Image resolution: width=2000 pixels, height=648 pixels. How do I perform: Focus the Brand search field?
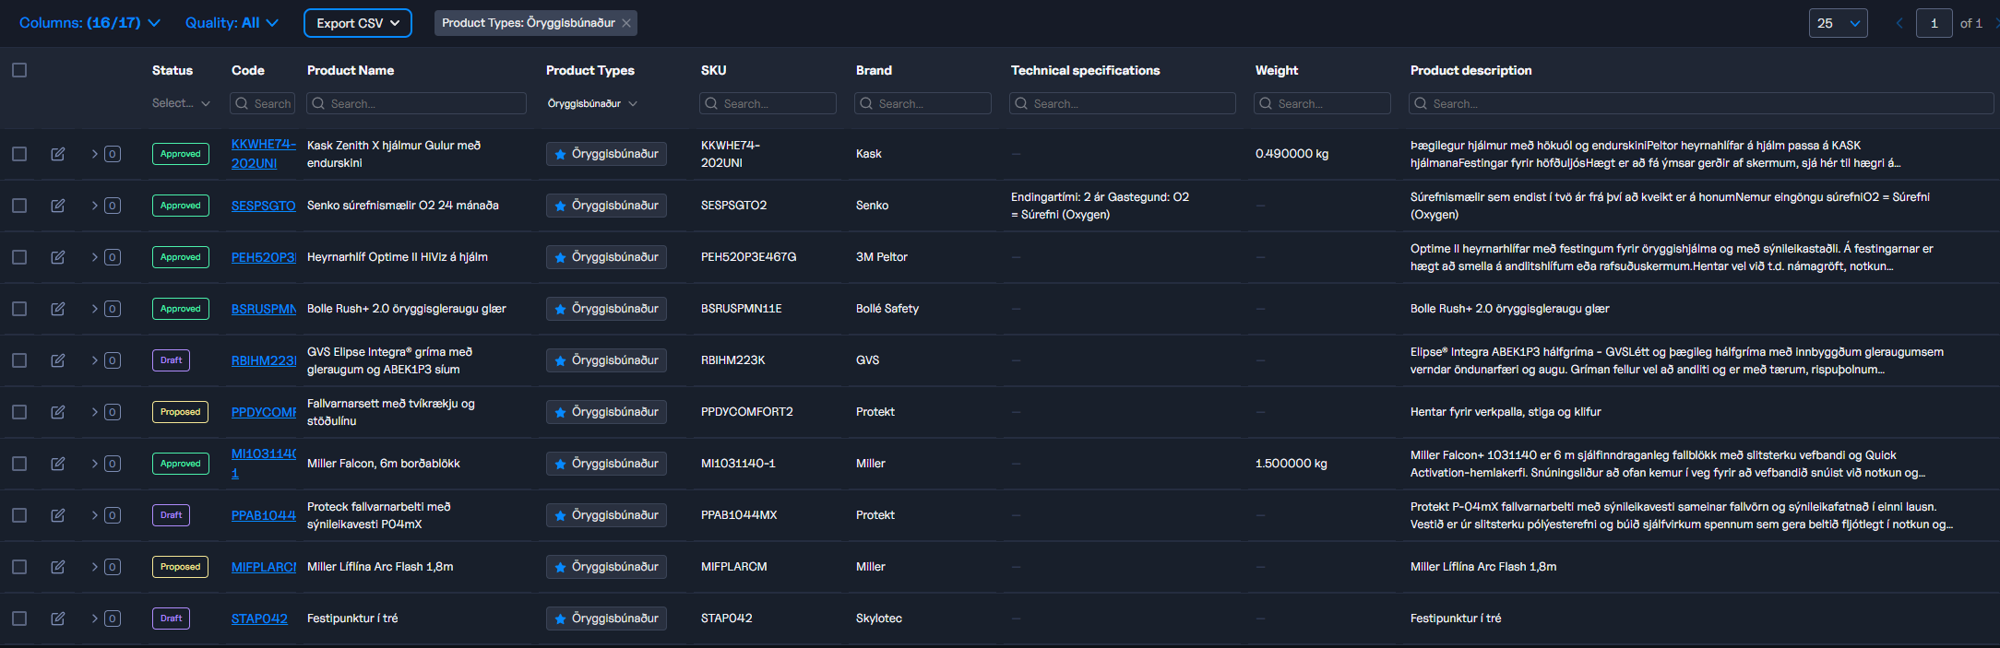[x=923, y=103]
